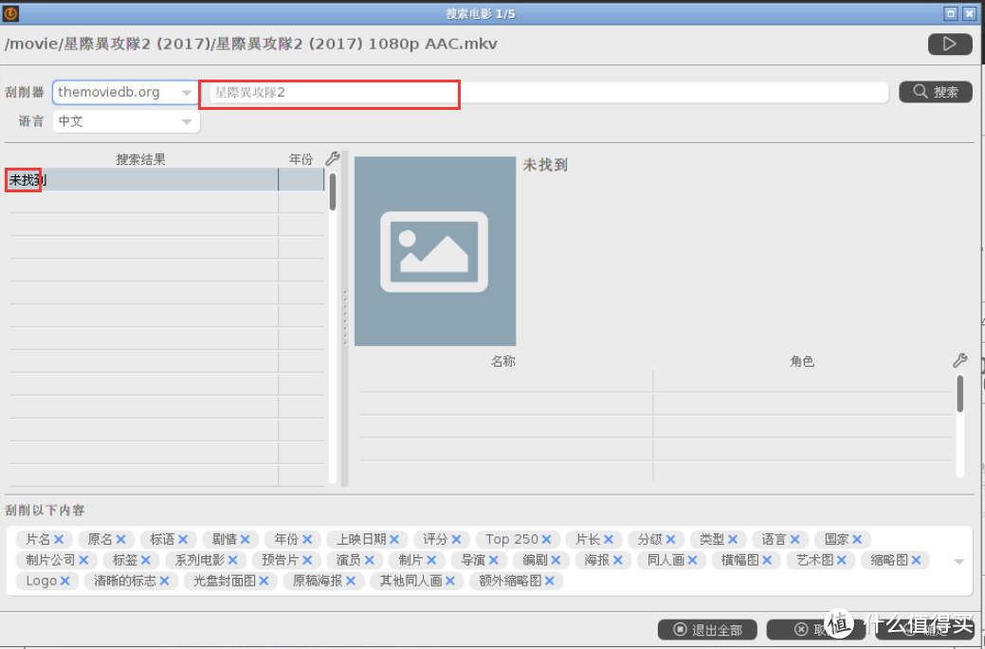Remove the 海报 tag using its X

[x=618, y=560]
